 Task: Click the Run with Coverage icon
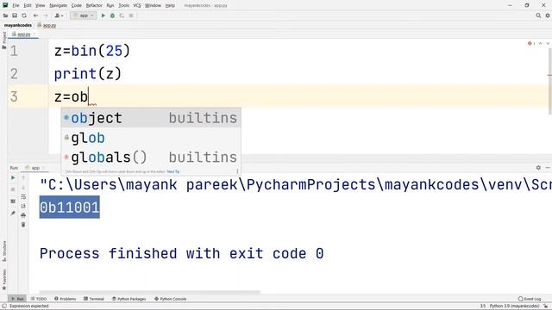pos(122,15)
